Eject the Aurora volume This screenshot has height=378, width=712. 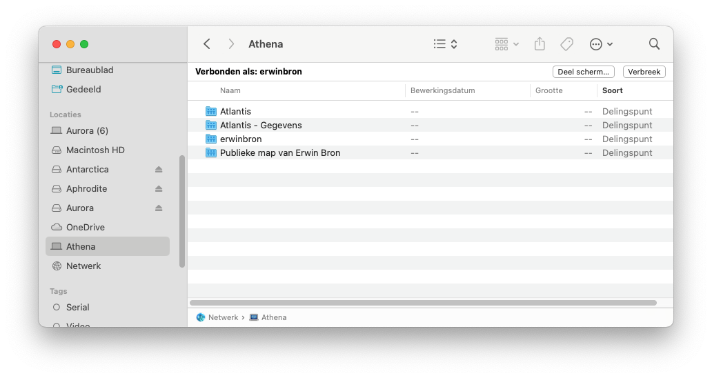click(x=159, y=208)
